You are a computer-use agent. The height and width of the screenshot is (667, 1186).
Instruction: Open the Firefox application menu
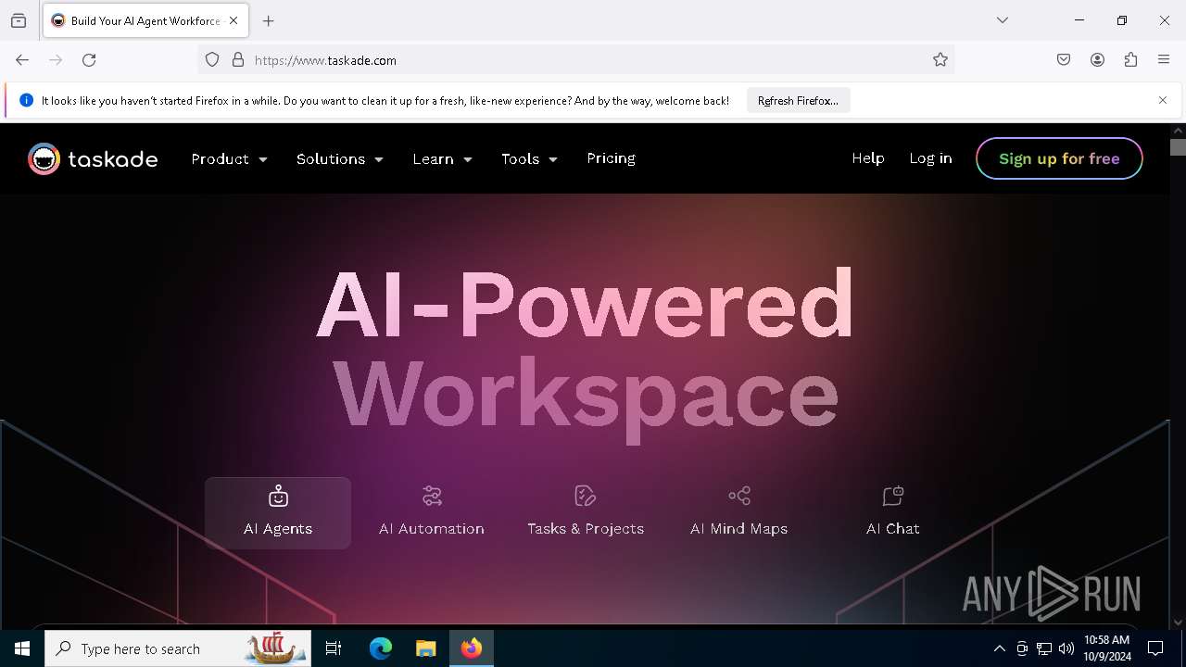coord(1164,60)
